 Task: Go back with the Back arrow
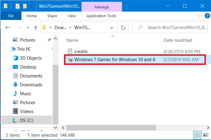(x=7, y=28)
